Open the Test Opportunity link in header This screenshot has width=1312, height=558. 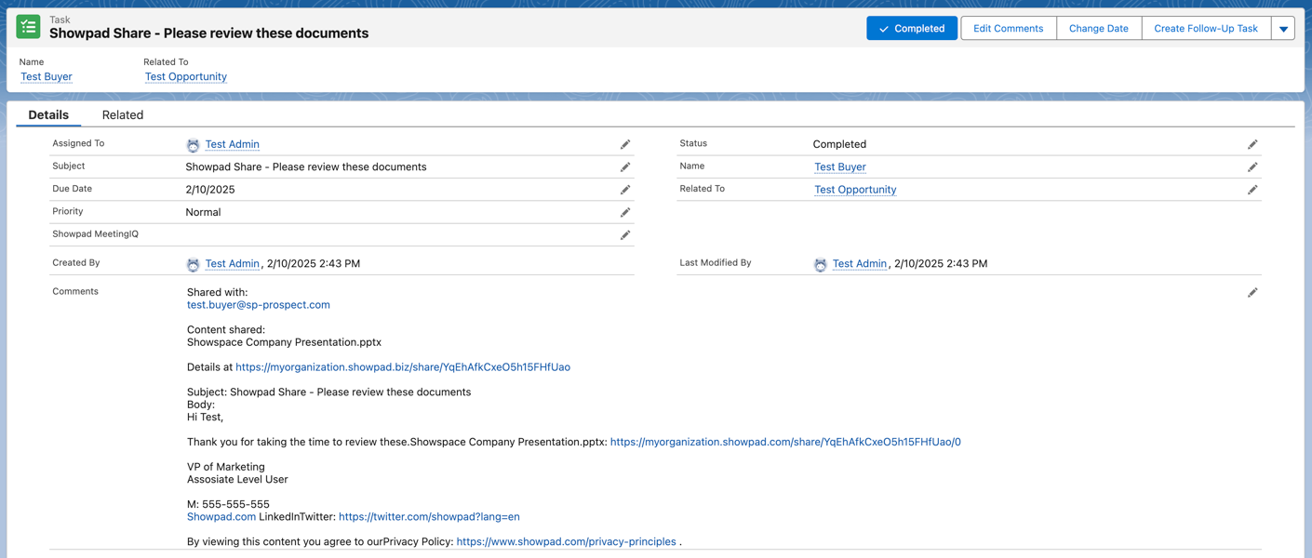[186, 76]
